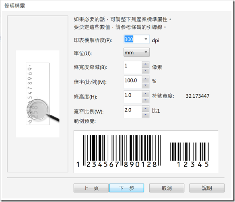Click the 上一頁 (Back) button

(x=91, y=188)
